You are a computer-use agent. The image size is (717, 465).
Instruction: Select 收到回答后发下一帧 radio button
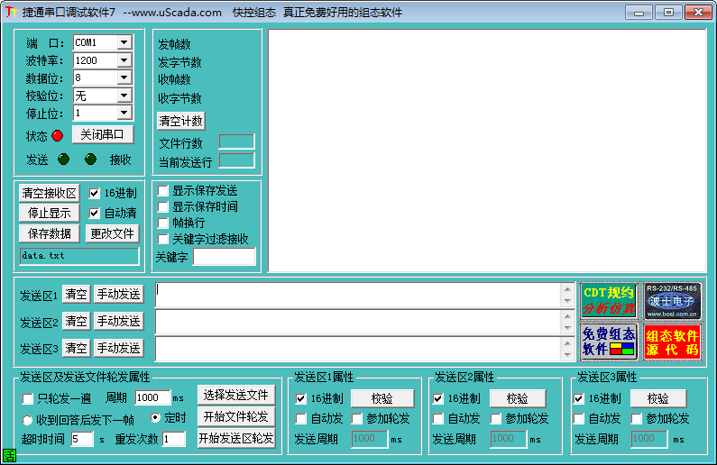(x=28, y=420)
